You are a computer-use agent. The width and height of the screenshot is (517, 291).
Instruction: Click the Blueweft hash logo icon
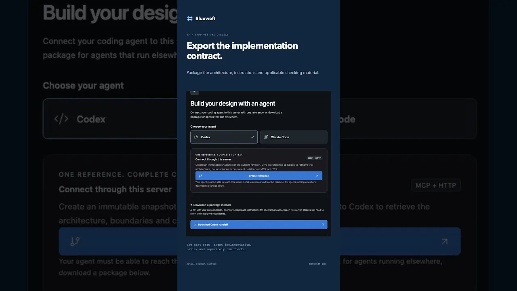(x=190, y=19)
